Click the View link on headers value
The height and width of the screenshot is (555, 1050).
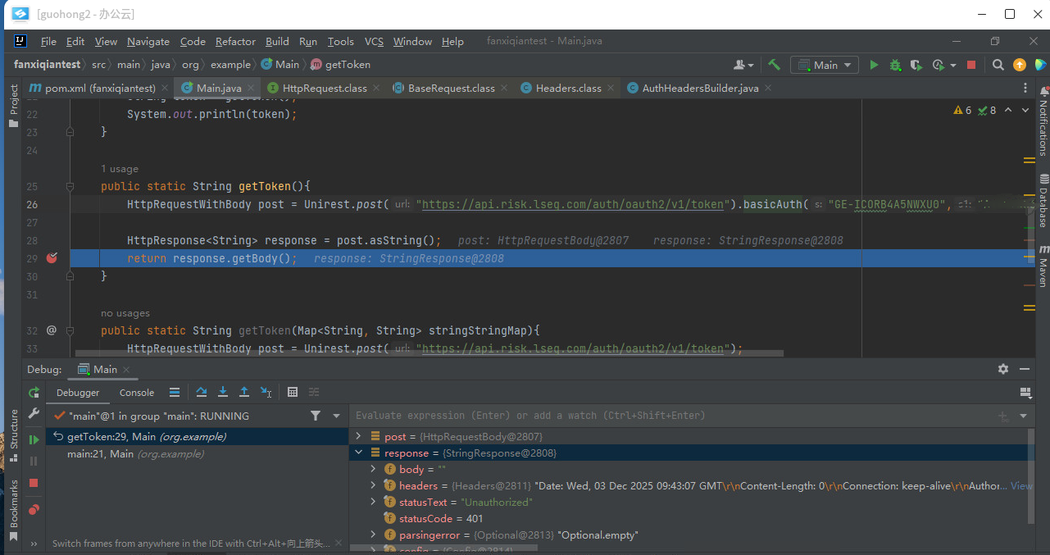pyautogui.click(x=1021, y=486)
